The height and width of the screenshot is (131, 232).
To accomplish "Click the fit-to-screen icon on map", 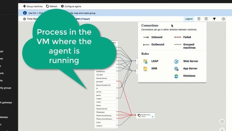I will click(x=222, y=122).
